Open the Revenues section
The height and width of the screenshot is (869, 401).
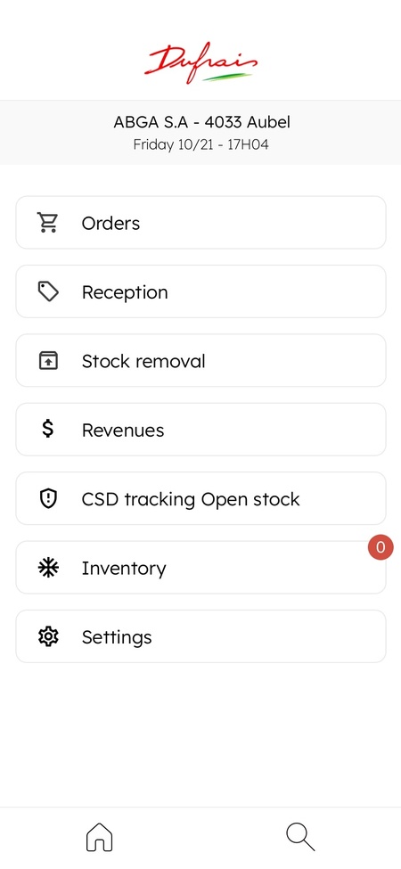pyautogui.click(x=200, y=430)
